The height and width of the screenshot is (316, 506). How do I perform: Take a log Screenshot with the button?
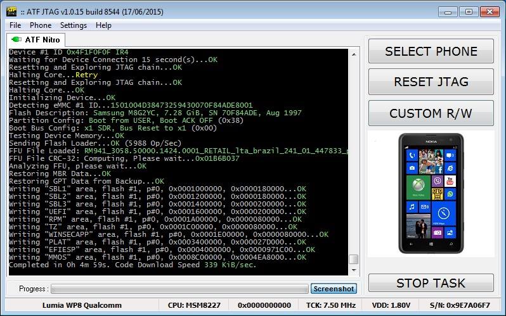[x=334, y=289]
